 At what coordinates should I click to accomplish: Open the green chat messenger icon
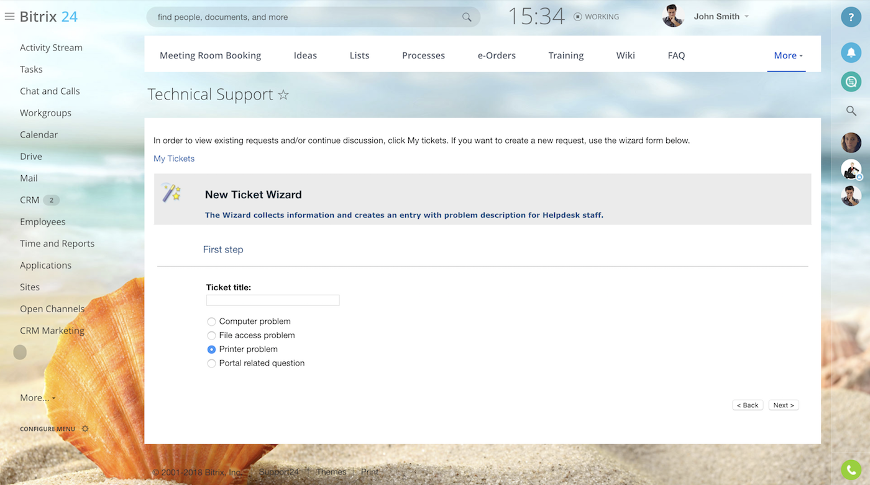click(851, 81)
